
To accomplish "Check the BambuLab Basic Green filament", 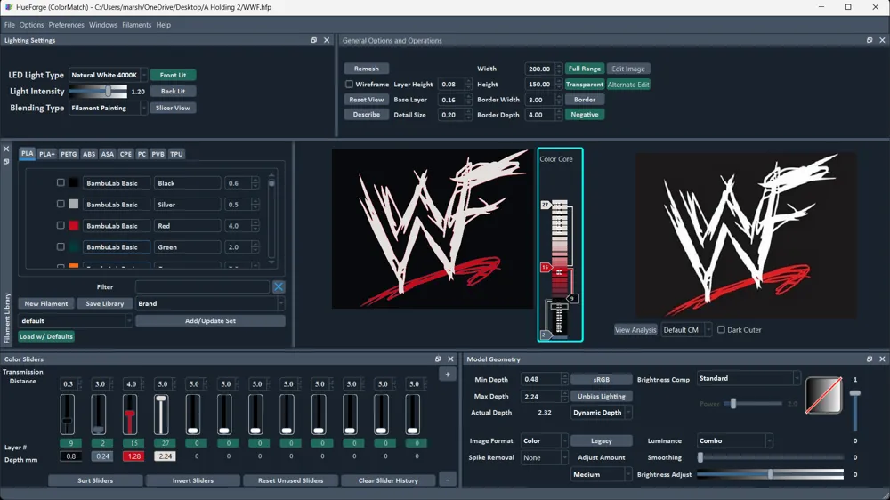I will pyautogui.click(x=61, y=246).
